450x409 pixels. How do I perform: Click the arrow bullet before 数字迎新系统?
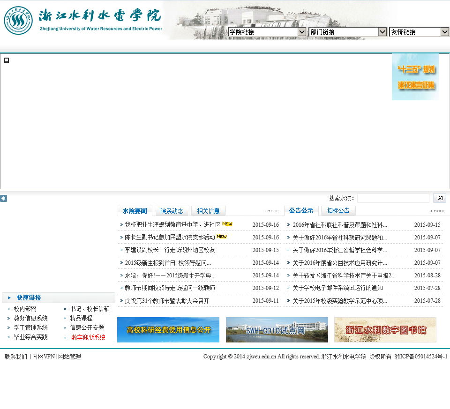pos(66,338)
